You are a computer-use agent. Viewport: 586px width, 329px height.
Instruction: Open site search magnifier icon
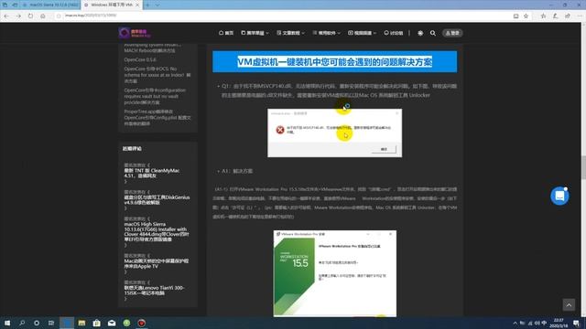point(433,33)
